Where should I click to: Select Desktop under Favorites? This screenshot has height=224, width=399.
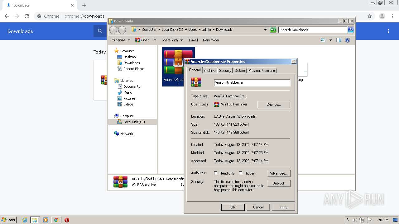point(129,57)
